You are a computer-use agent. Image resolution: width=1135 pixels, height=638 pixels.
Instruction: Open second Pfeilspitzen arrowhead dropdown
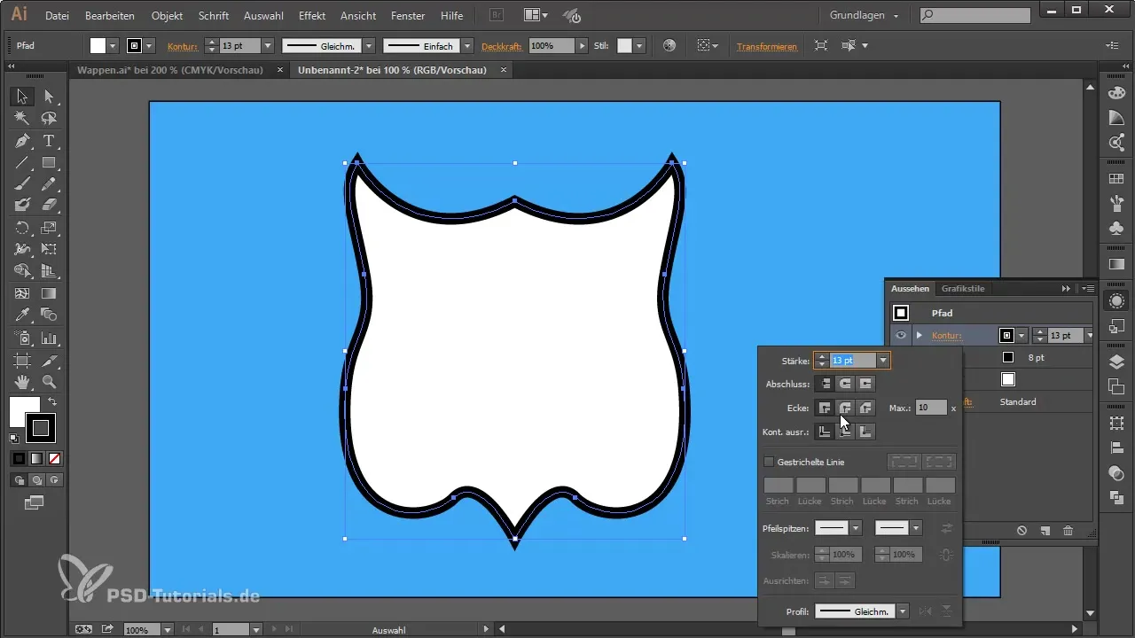pos(916,528)
